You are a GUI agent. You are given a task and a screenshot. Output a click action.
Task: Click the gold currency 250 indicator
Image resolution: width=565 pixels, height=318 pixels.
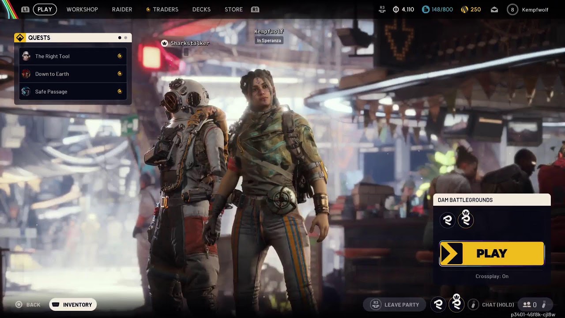point(471,9)
